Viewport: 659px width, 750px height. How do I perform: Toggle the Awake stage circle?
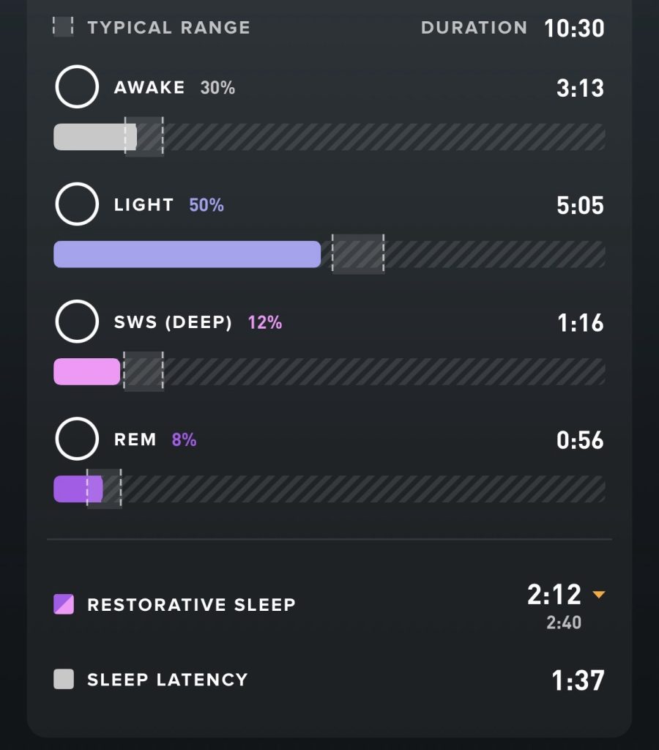77,87
